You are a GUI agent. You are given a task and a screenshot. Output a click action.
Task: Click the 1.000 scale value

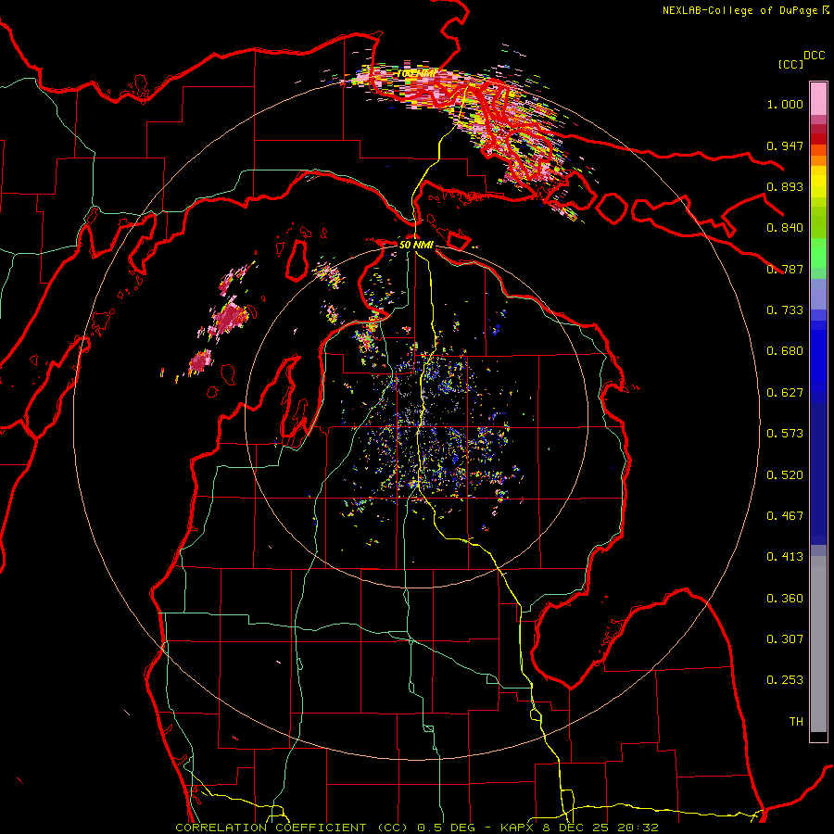point(785,104)
